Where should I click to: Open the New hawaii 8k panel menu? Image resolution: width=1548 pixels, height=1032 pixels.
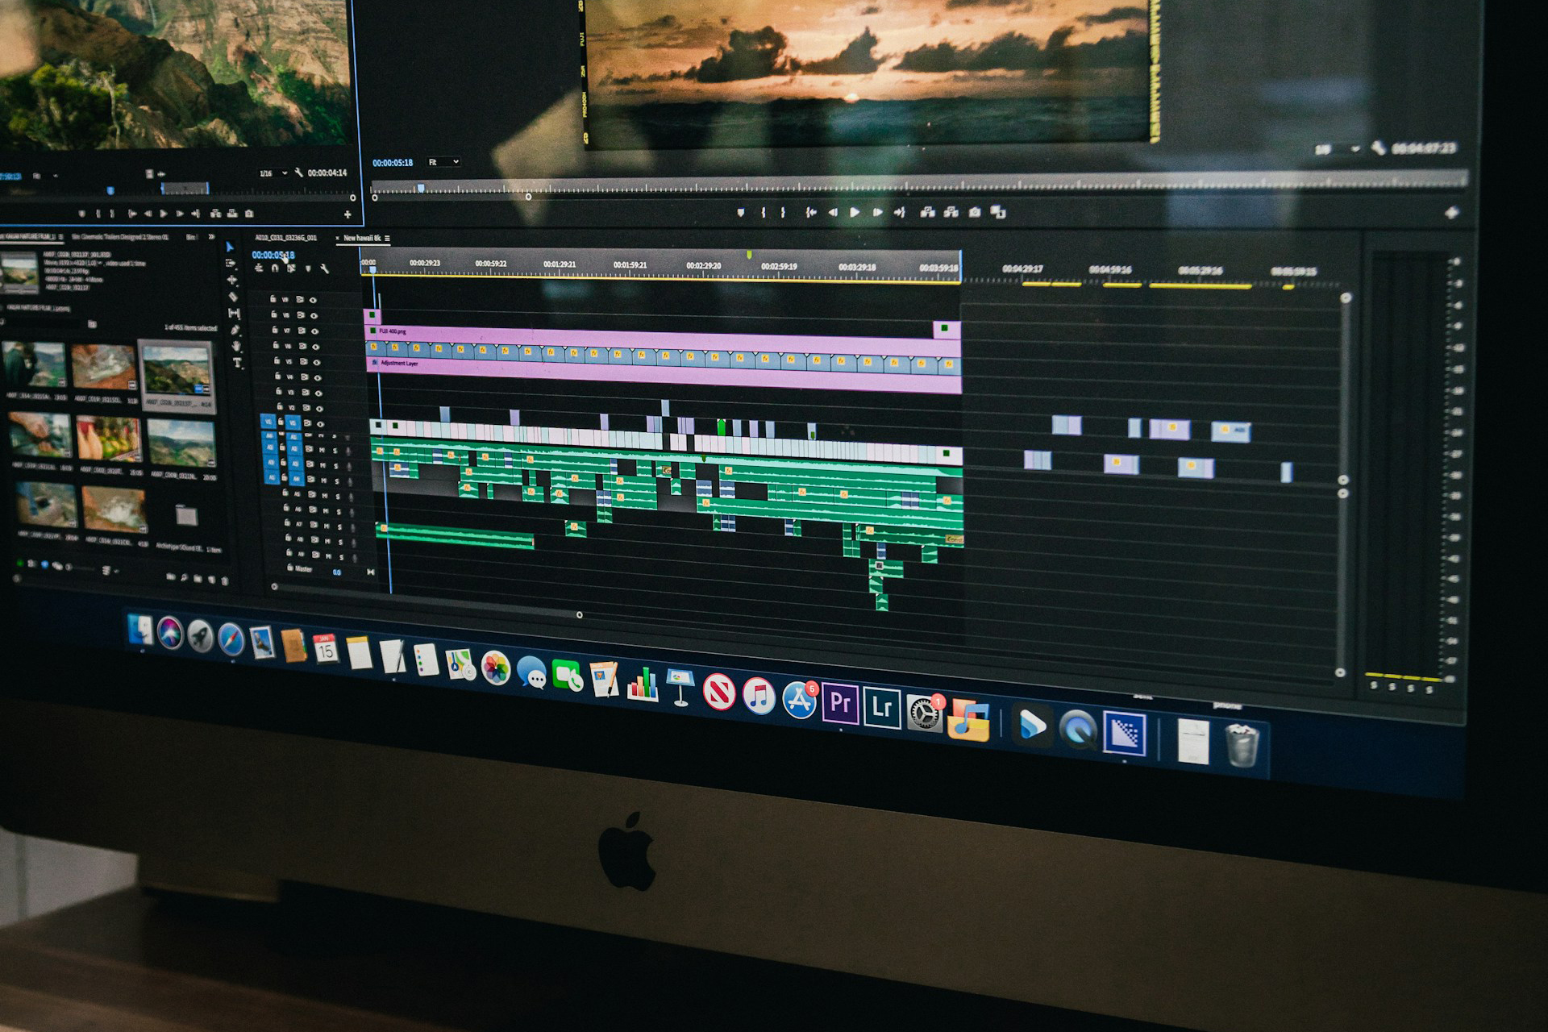[x=388, y=239]
